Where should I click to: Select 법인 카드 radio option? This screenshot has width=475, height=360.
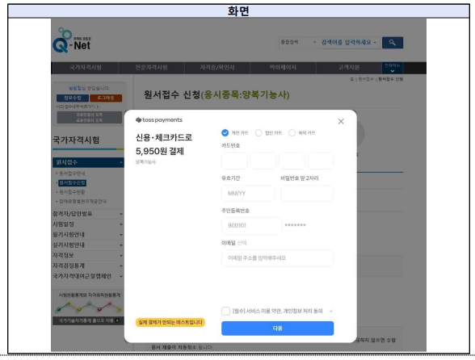tap(259, 132)
